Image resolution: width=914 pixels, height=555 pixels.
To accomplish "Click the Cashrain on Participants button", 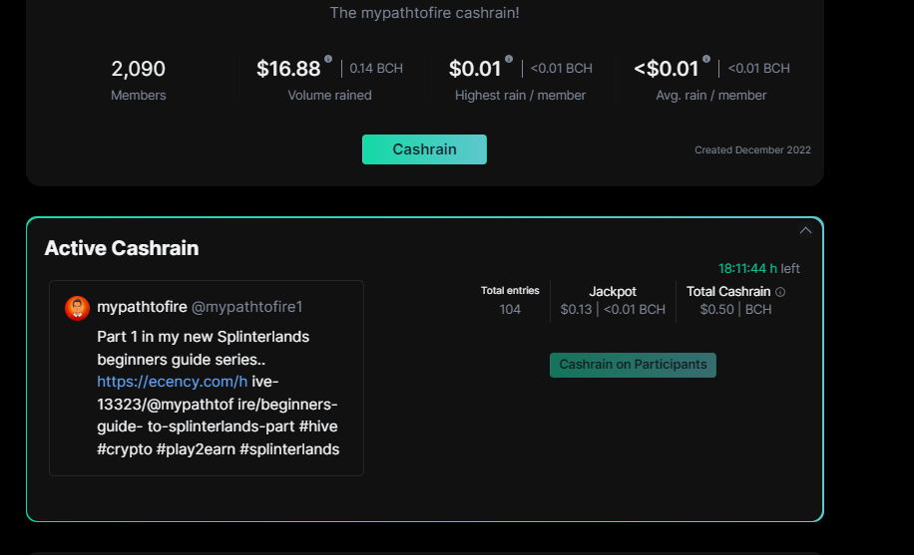I will tap(633, 365).
